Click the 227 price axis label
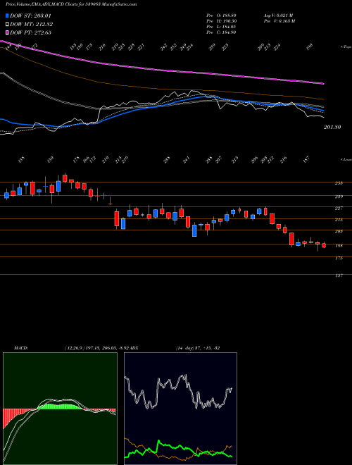Screen dimensions: 352x465 click(x=339, y=209)
